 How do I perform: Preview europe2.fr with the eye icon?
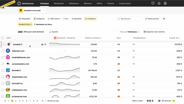point(42,44)
